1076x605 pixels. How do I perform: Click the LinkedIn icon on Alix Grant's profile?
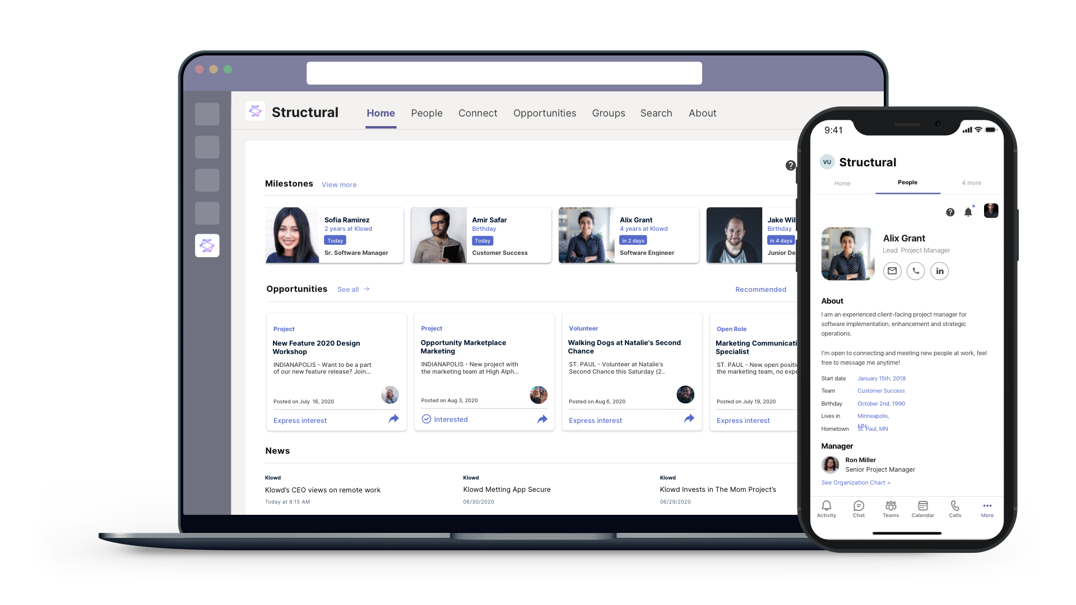(x=940, y=271)
